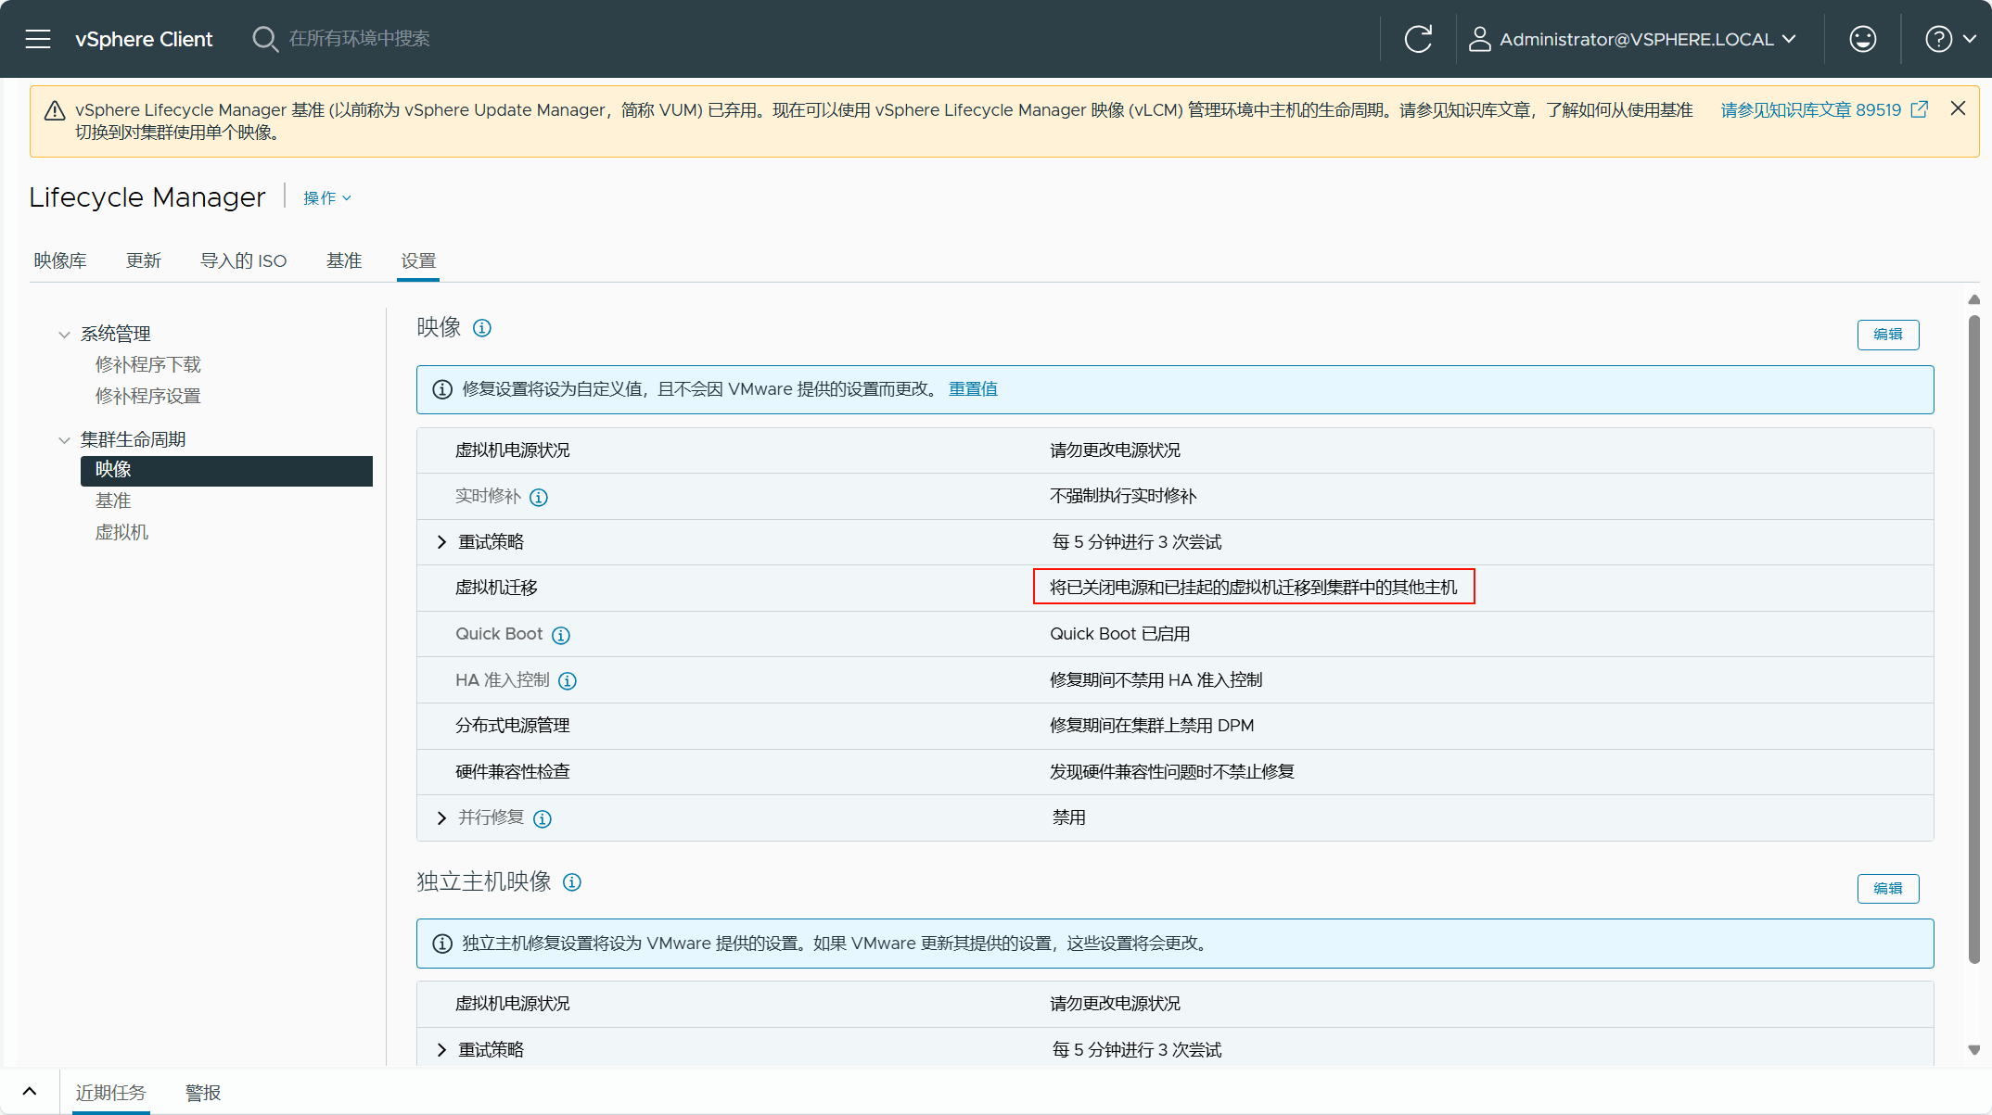Select 基准 under 集群生命周期
Image resolution: width=1992 pixels, height=1115 pixels.
(x=113, y=500)
